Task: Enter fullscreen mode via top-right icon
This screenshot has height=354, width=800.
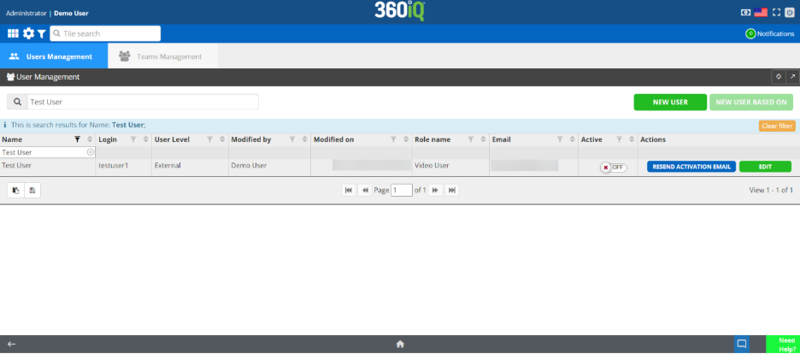Action: coord(776,13)
